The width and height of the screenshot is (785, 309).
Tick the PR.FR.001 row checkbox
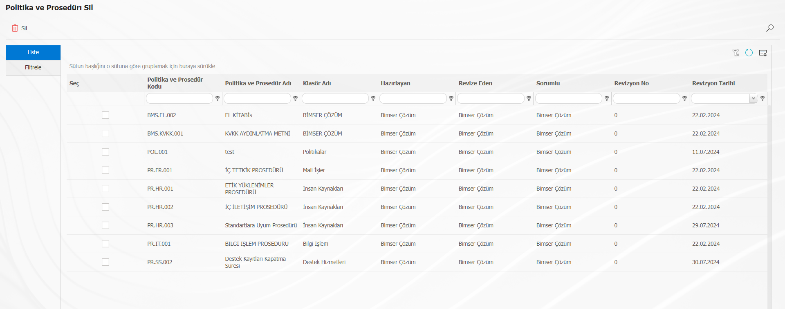pos(105,170)
